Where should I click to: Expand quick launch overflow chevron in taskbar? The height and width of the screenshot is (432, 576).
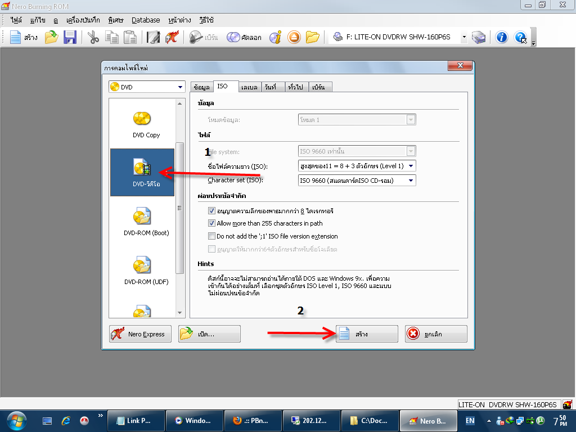click(100, 416)
